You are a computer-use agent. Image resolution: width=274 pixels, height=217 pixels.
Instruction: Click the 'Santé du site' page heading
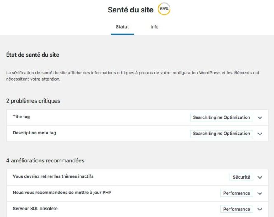coord(130,10)
